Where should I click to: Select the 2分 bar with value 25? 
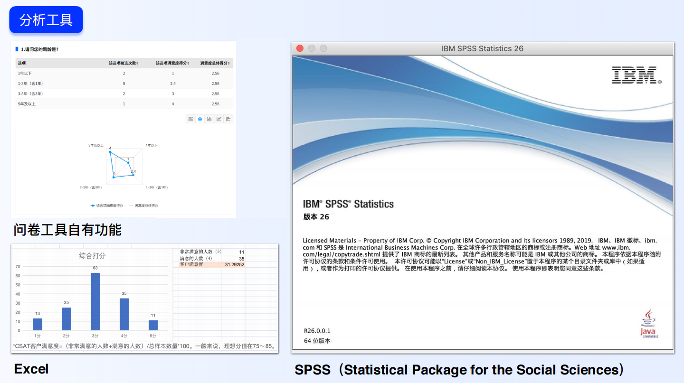[66, 319]
